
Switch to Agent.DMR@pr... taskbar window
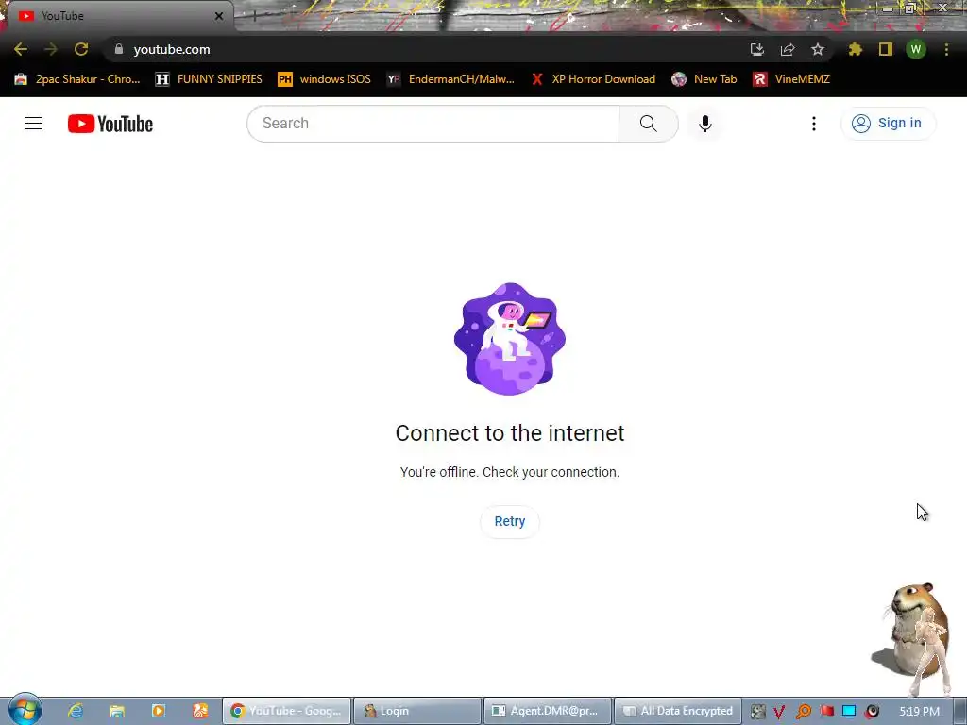549,711
